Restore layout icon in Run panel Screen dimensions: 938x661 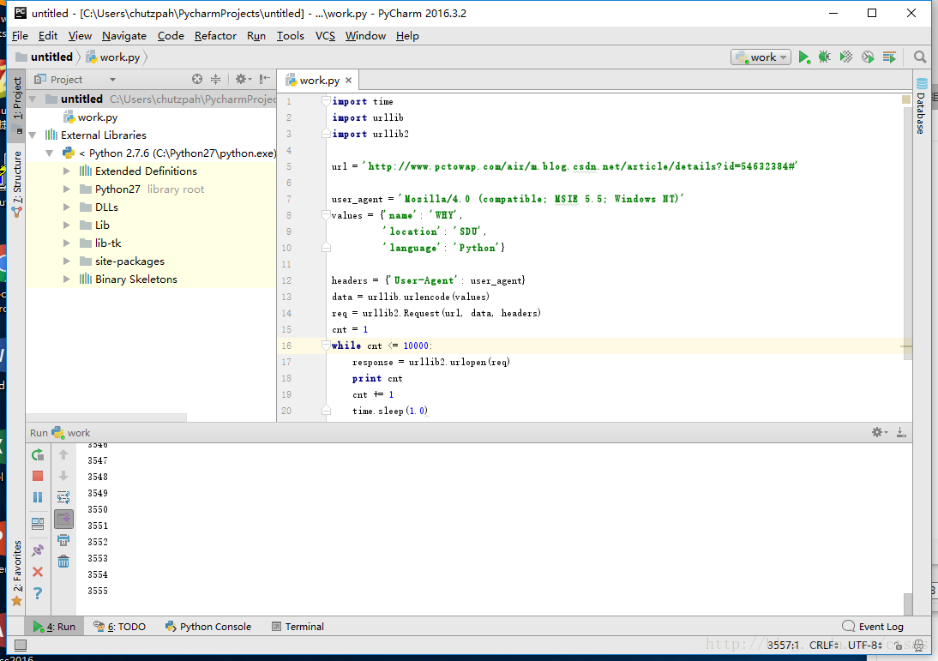(38, 524)
